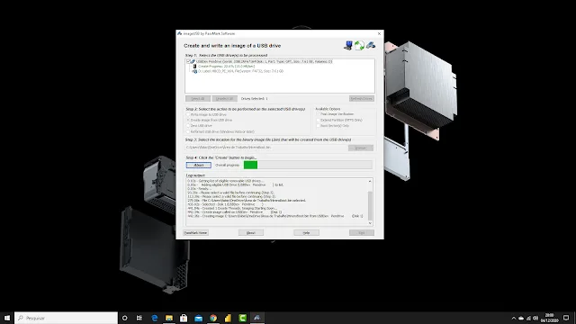This screenshot has height=324, width=576.
Task: Click the green circular arrows icon in header
Action: click(359, 45)
